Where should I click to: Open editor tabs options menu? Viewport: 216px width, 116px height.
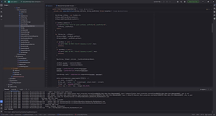click(x=211, y=6)
